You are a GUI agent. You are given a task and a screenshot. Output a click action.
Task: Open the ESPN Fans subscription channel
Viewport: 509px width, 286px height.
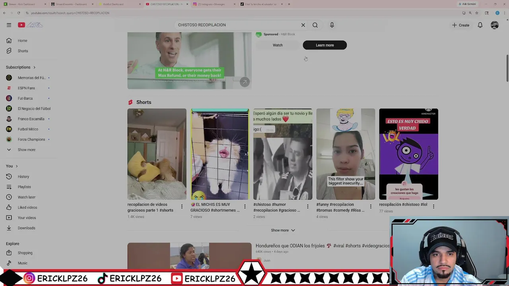29,88
